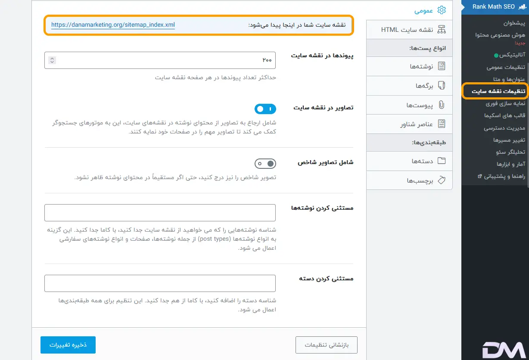The height and width of the screenshot is (360, 529).
Task: Click the gear icon of the General tab
Action: point(441,10)
